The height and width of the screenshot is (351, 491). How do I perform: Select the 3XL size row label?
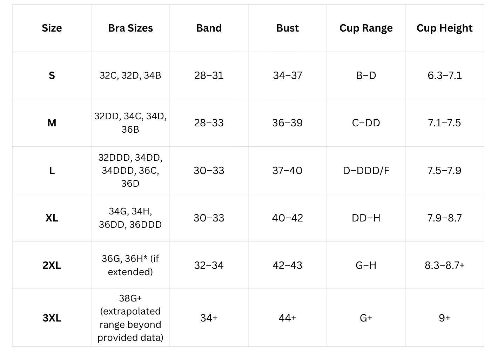(x=52, y=318)
